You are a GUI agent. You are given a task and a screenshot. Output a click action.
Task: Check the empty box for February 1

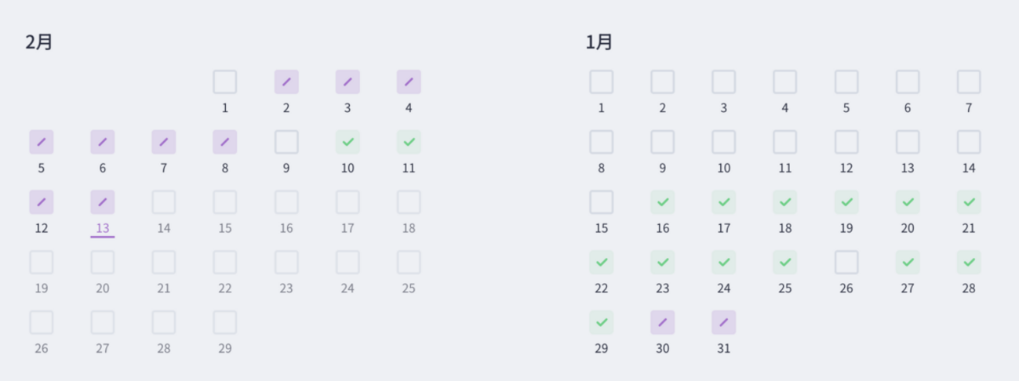(x=225, y=82)
